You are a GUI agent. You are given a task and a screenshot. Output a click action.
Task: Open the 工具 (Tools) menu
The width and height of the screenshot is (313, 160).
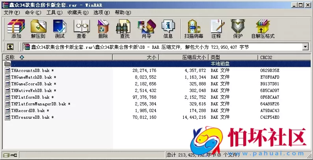pyautogui.click(x=54, y=13)
